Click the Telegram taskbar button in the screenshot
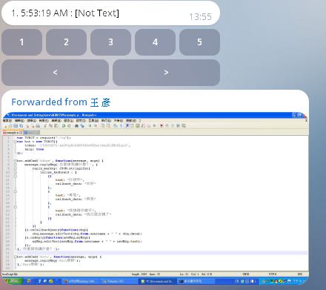 click(x=113, y=281)
